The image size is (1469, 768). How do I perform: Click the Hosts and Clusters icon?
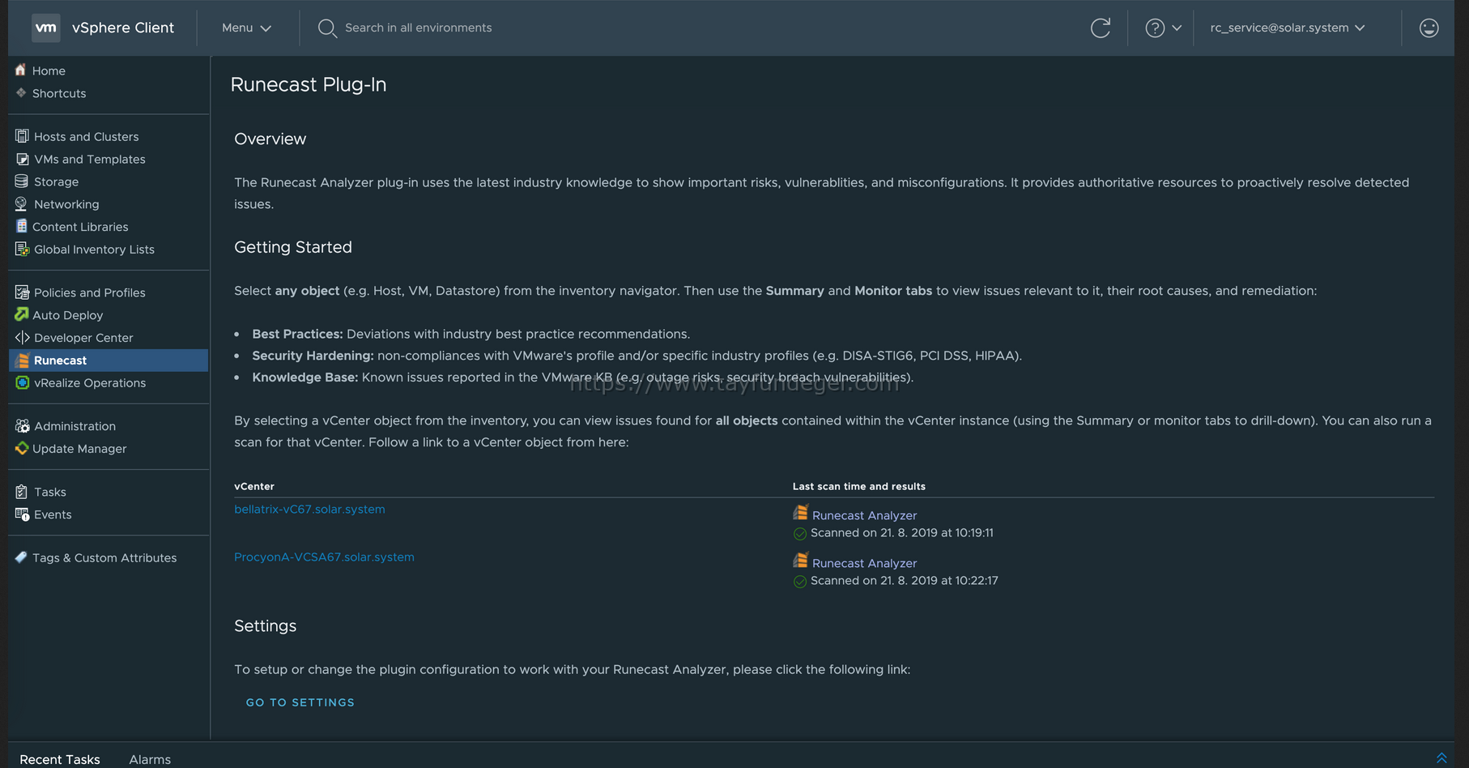pyautogui.click(x=22, y=136)
